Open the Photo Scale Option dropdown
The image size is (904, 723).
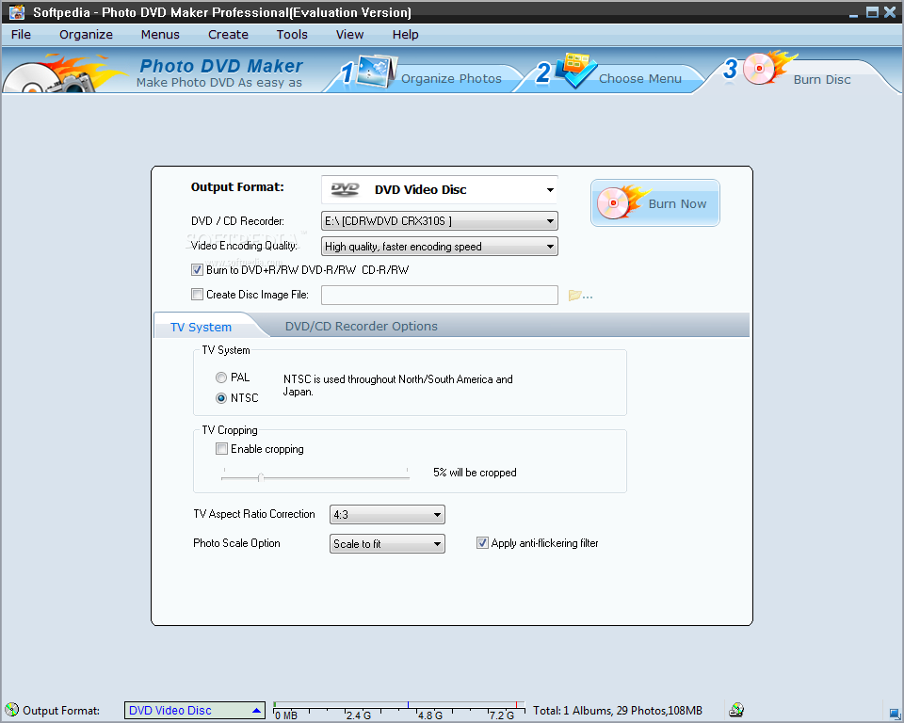[387, 544]
